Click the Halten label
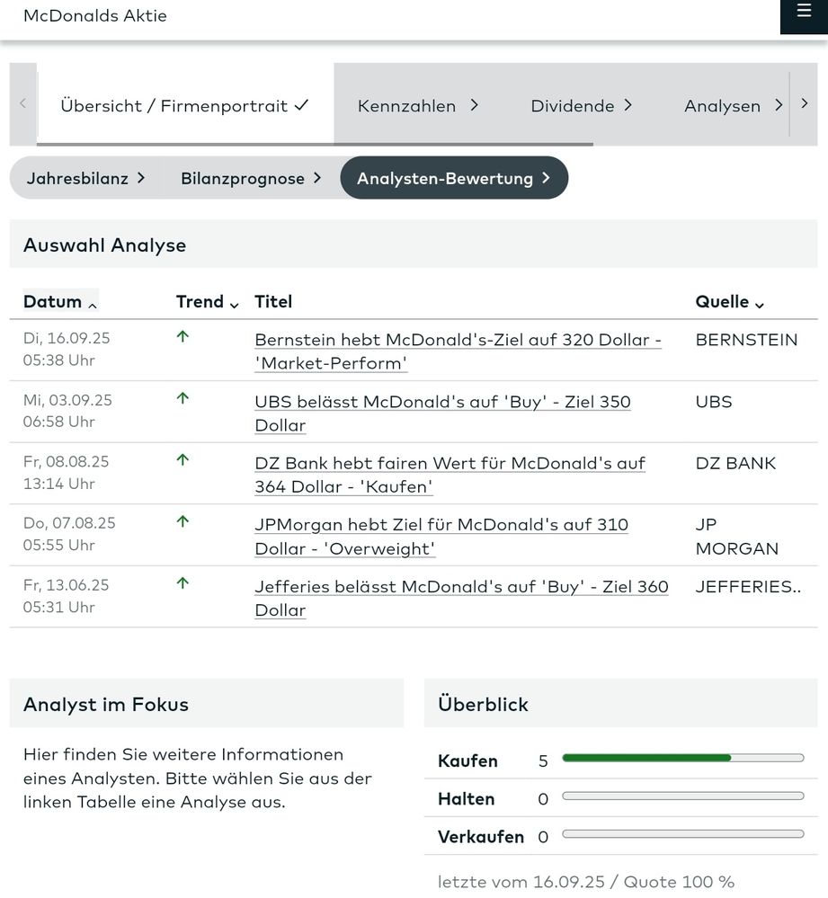This screenshot has height=898, width=828. coord(466,799)
